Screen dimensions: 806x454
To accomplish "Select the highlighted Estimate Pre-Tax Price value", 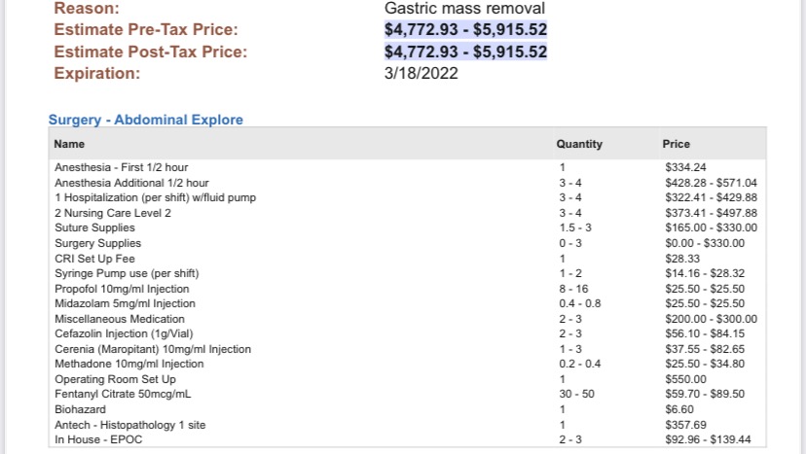I will coord(466,29).
